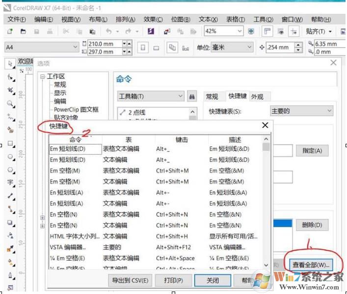Click the Full-screen preview icon

[251, 31]
